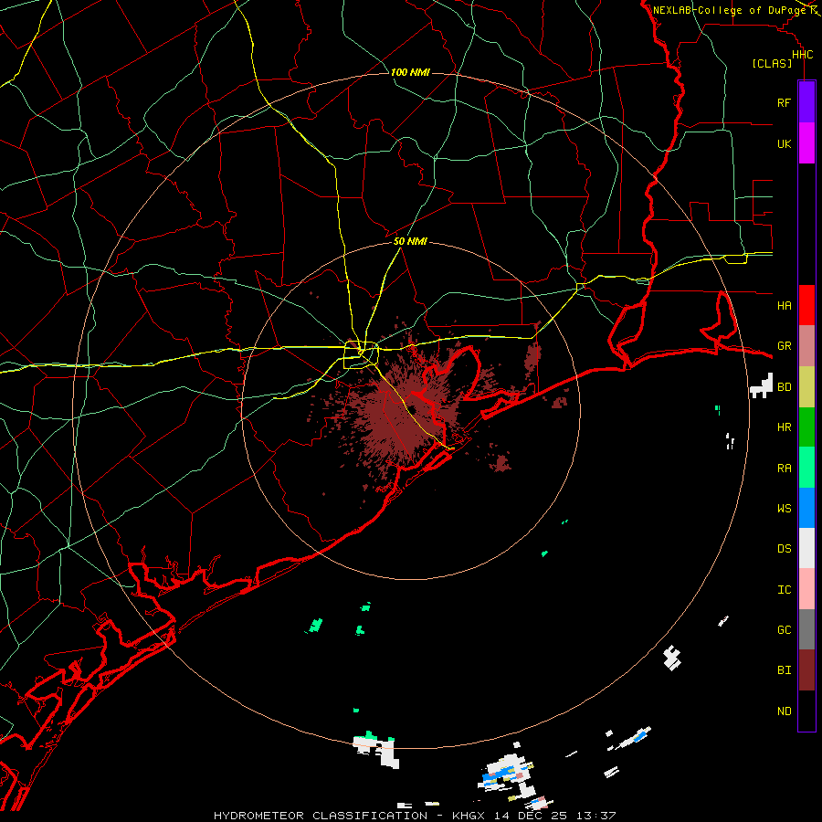Click the WS legend label
This screenshot has width=822, height=822.
pyautogui.click(x=784, y=508)
